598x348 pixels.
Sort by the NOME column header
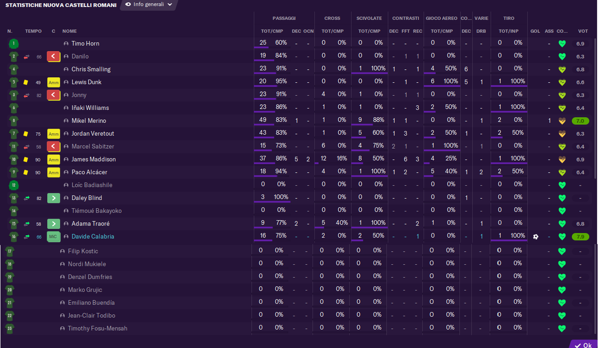pos(69,31)
